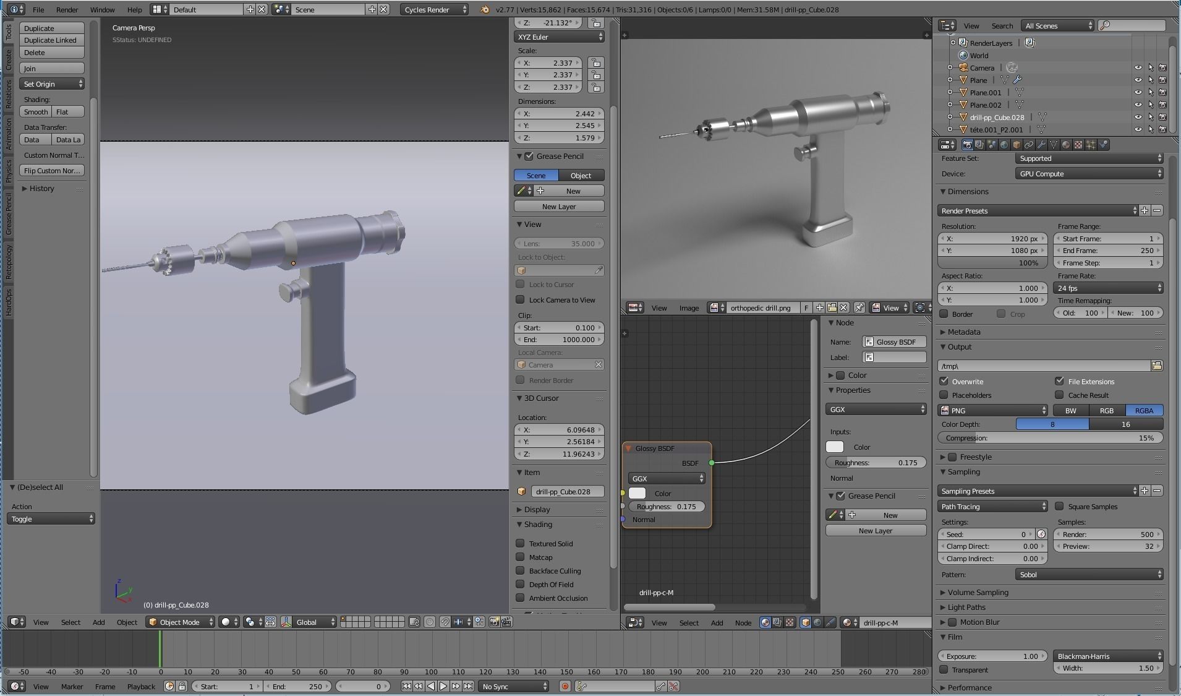Image resolution: width=1181 pixels, height=696 pixels.
Task: Enable the Lock Camera to View checkbox
Action: [x=520, y=299]
